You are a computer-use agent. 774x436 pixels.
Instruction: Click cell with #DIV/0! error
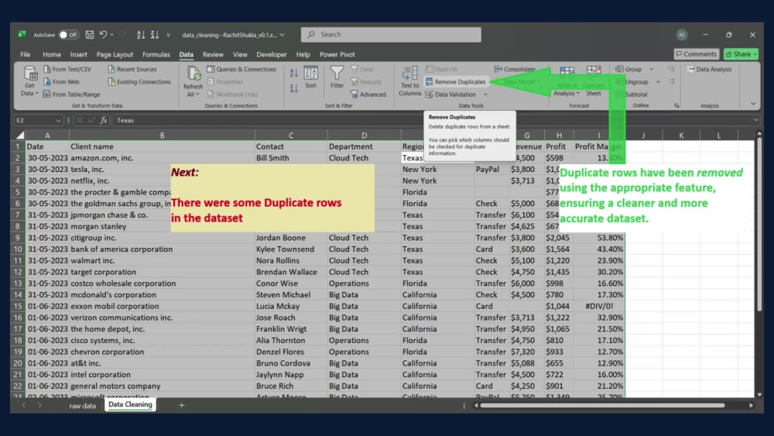(x=599, y=306)
